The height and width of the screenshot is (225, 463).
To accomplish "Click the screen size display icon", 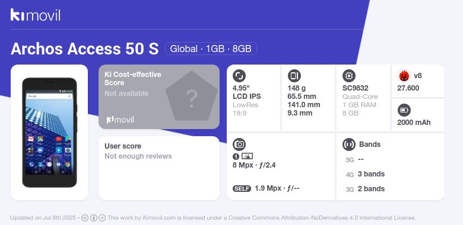I will click(239, 76).
